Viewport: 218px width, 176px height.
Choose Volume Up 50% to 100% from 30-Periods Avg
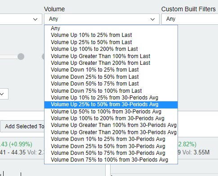(x=111, y=112)
